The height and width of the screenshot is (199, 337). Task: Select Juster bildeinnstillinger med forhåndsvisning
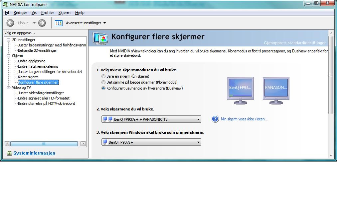(x=52, y=45)
